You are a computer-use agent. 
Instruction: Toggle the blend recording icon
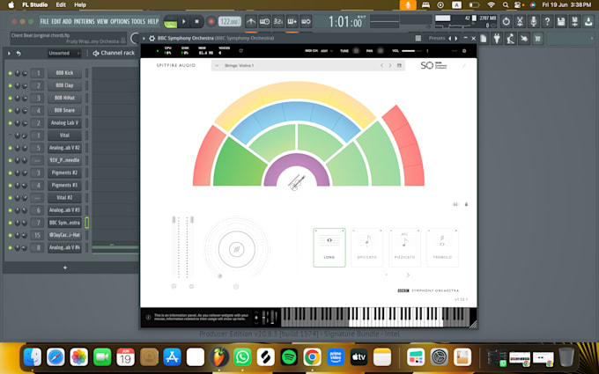point(292,22)
